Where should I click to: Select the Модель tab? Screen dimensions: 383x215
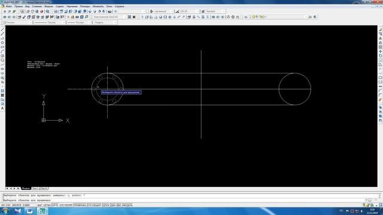(26, 189)
